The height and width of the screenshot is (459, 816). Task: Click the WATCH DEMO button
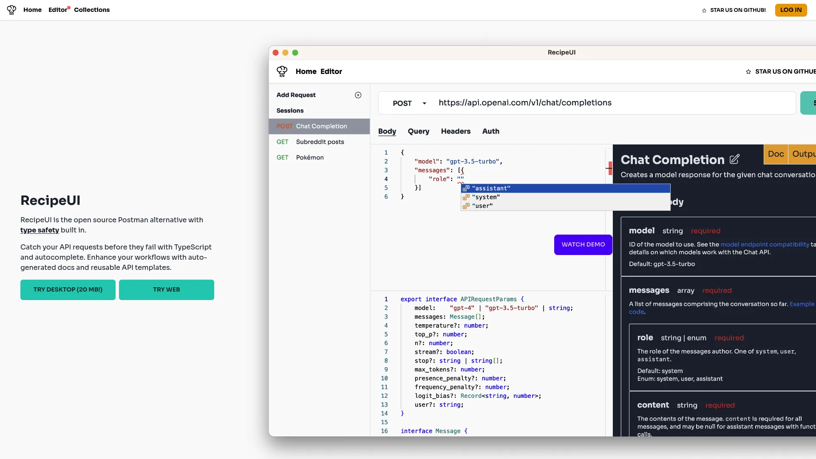(x=583, y=245)
